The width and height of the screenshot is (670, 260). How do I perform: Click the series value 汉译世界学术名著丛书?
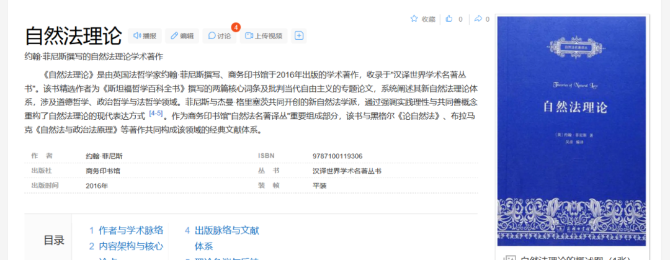click(x=347, y=171)
